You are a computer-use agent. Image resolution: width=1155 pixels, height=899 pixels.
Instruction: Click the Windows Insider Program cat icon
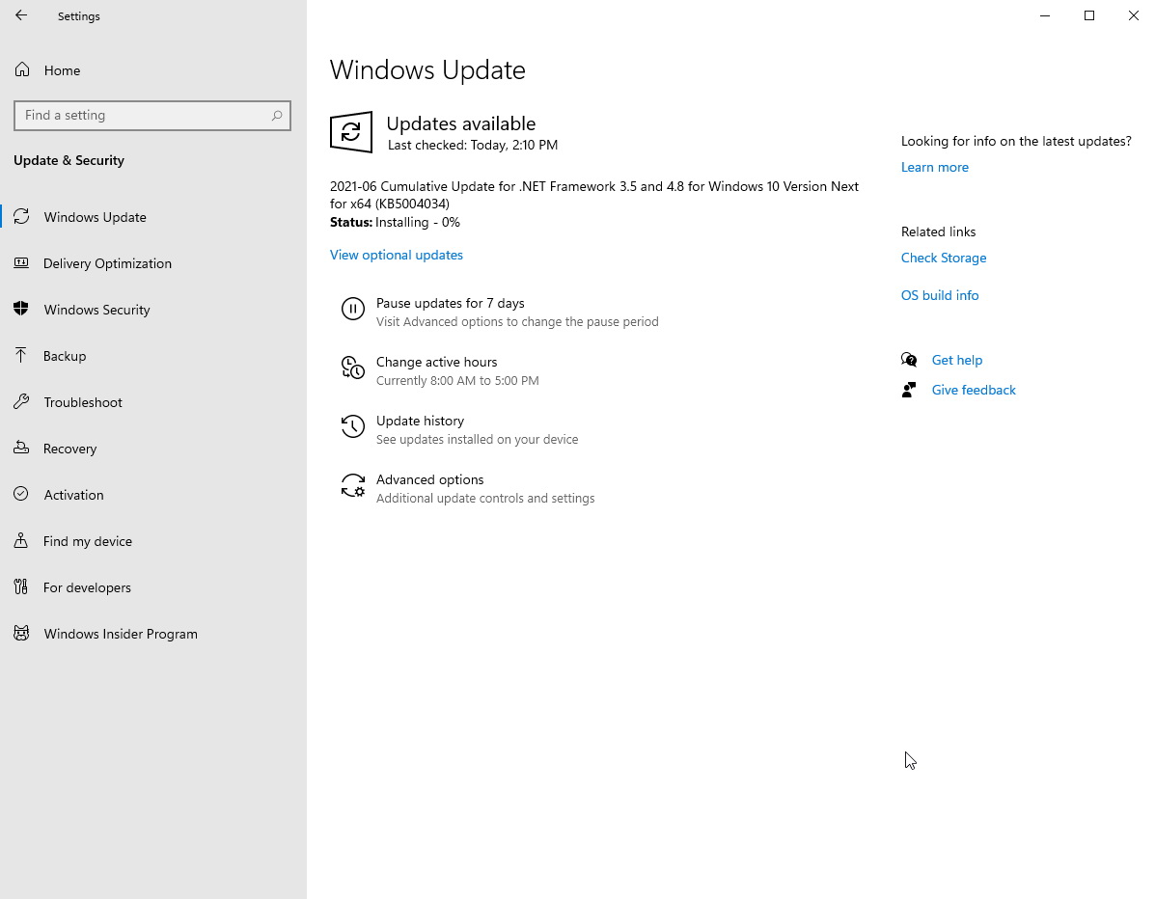[21, 633]
